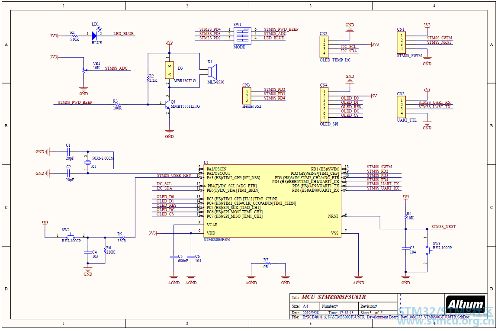Select the U1 STM8S003F3P6 chip body
The image size is (498, 331).
click(272, 201)
